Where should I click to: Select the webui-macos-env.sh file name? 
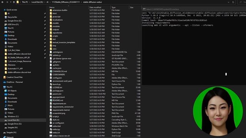pos(61,136)
